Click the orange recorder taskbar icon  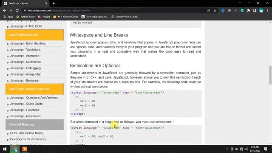click(25, 149)
